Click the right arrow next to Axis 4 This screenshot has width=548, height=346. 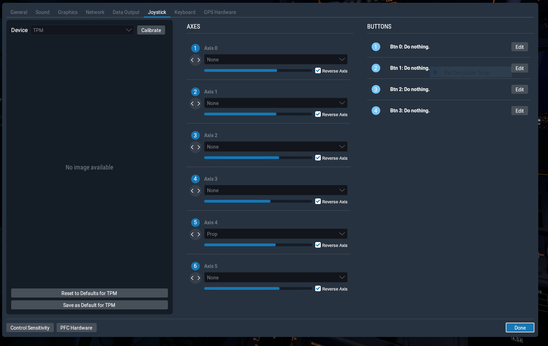point(199,234)
